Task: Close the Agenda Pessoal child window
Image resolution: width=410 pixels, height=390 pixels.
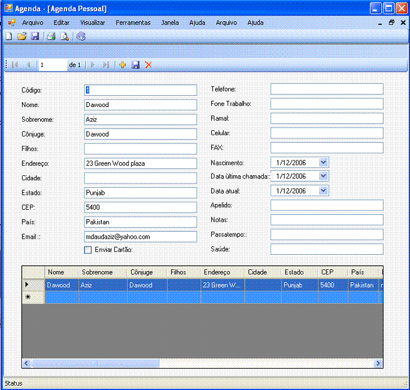Action: (403, 23)
